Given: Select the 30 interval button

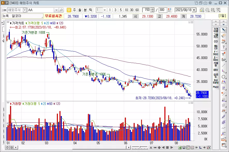Looking at the screenshot, I should tap(132, 10).
